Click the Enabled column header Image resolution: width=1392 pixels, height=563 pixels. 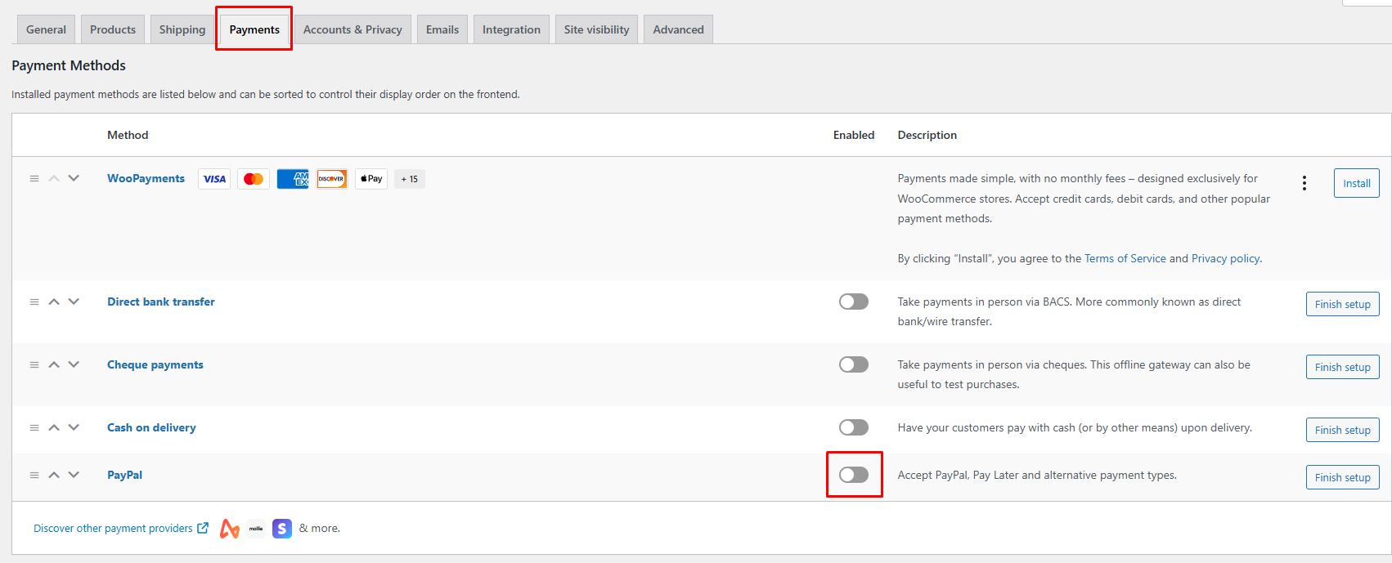click(x=854, y=135)
